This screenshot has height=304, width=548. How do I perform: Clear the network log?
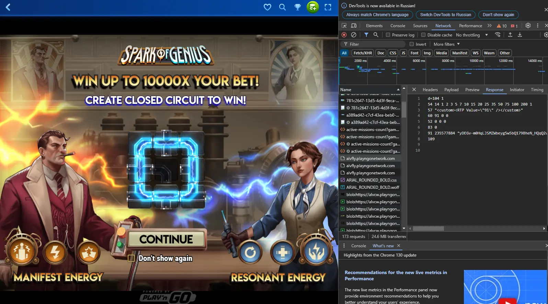tap(354, 35)
